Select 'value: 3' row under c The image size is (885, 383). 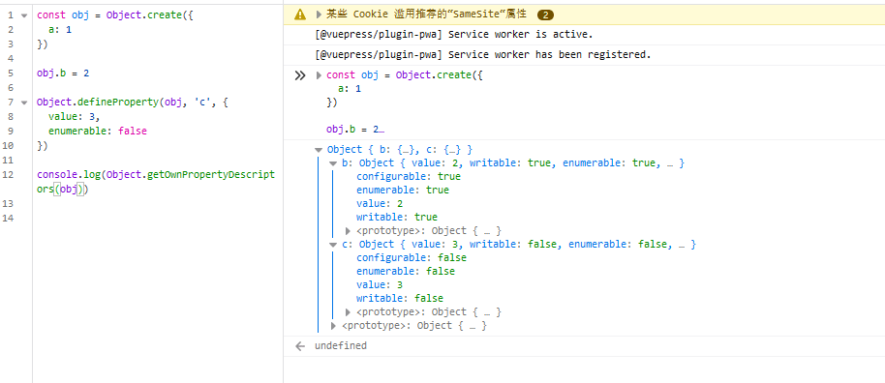(380, 285)
